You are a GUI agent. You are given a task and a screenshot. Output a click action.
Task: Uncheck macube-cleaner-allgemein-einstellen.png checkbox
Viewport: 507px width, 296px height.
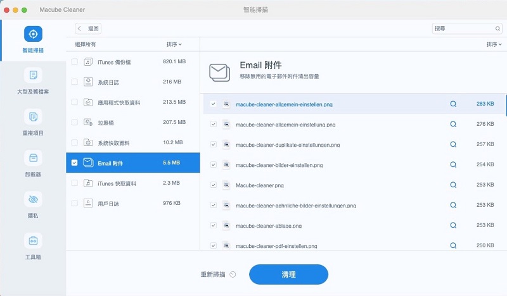213,104
